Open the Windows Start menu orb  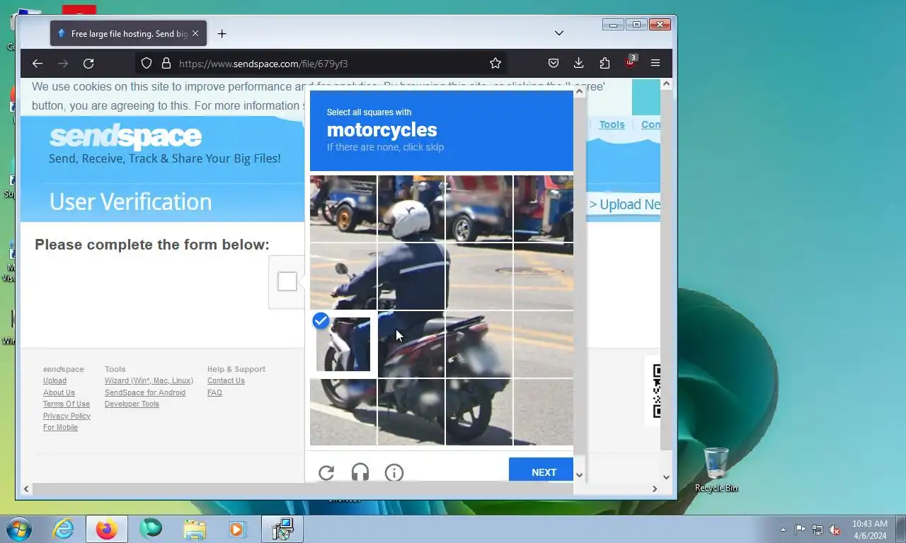point(19,529)
